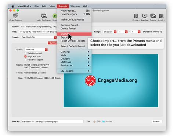Expand the General presets submenu

[74, 52]
